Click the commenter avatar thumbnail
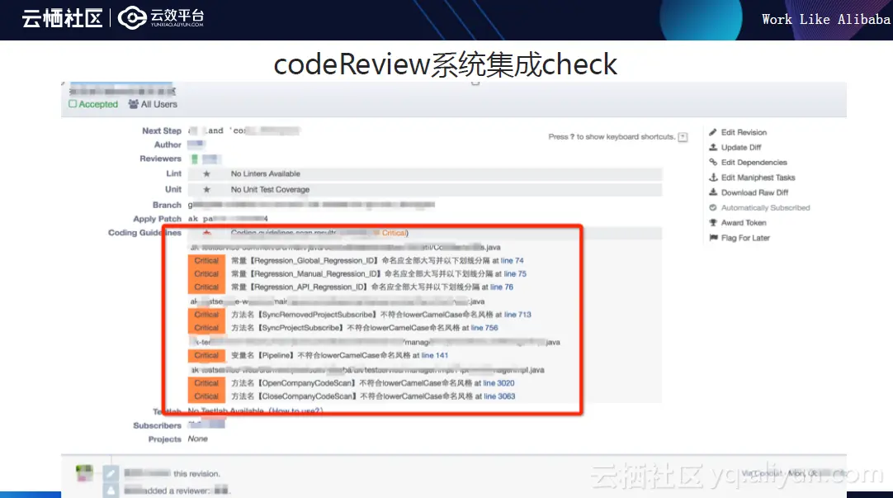Image resolution: width=893 pixels, height=498 pixels. click(x=84, y=473)
